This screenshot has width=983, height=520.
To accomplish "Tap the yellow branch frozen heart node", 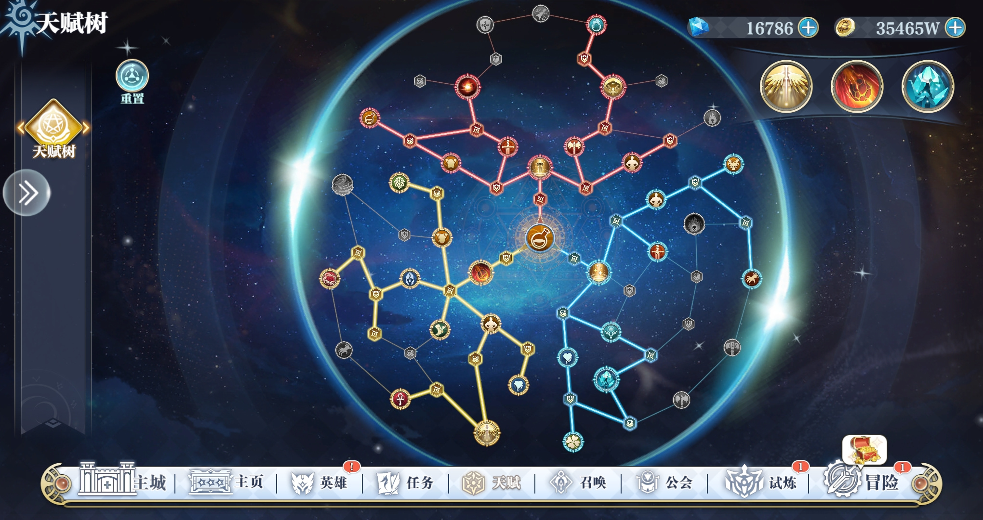I will (x=518, y=385).
